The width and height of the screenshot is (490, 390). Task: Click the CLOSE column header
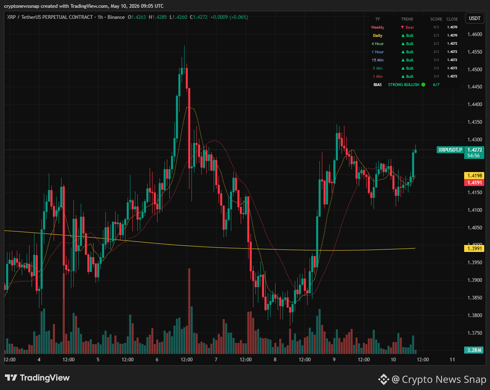452,19
